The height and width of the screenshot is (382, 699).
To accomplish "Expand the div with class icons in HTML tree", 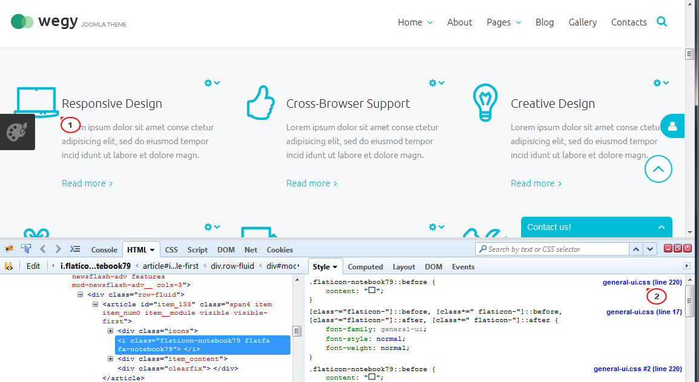I will click(110, 331).
